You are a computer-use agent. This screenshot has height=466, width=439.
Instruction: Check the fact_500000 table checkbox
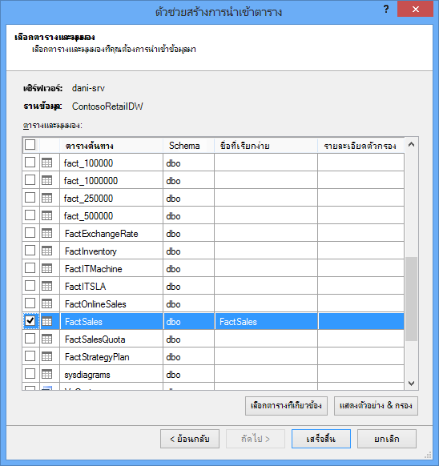(x=30, y=215)
